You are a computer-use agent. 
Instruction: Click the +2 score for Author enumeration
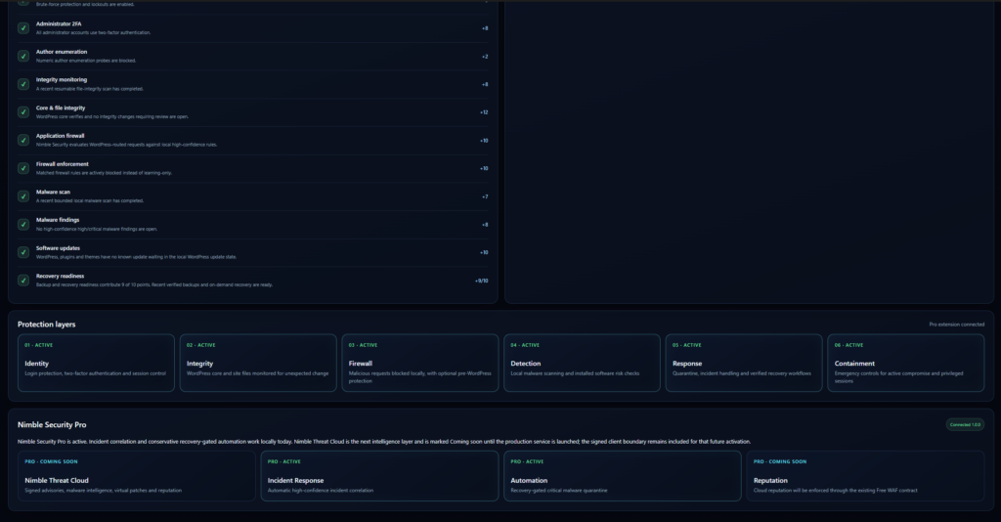coord(485,56)
